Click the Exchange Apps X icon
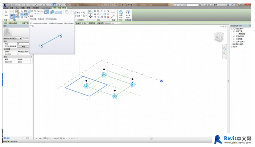 coord(228,5)
